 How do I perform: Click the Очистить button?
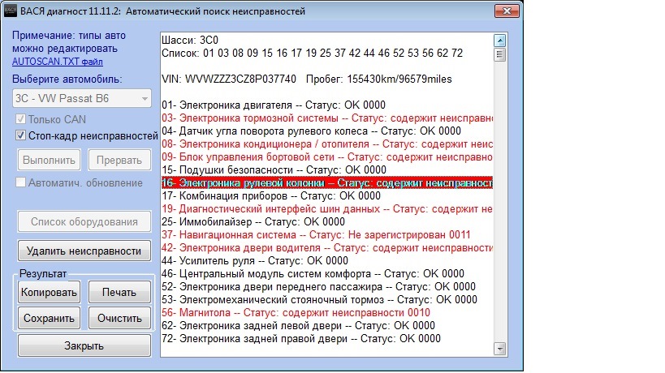[119, 318]
